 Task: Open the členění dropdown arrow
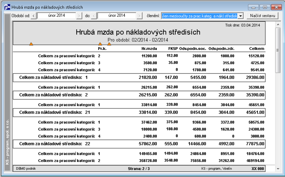click(x=240, y=16)
